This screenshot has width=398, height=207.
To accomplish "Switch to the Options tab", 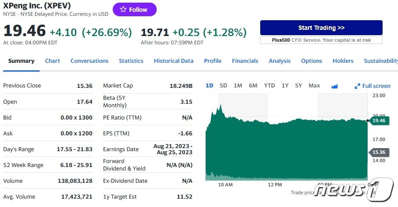I will click(x=311, y=61).
